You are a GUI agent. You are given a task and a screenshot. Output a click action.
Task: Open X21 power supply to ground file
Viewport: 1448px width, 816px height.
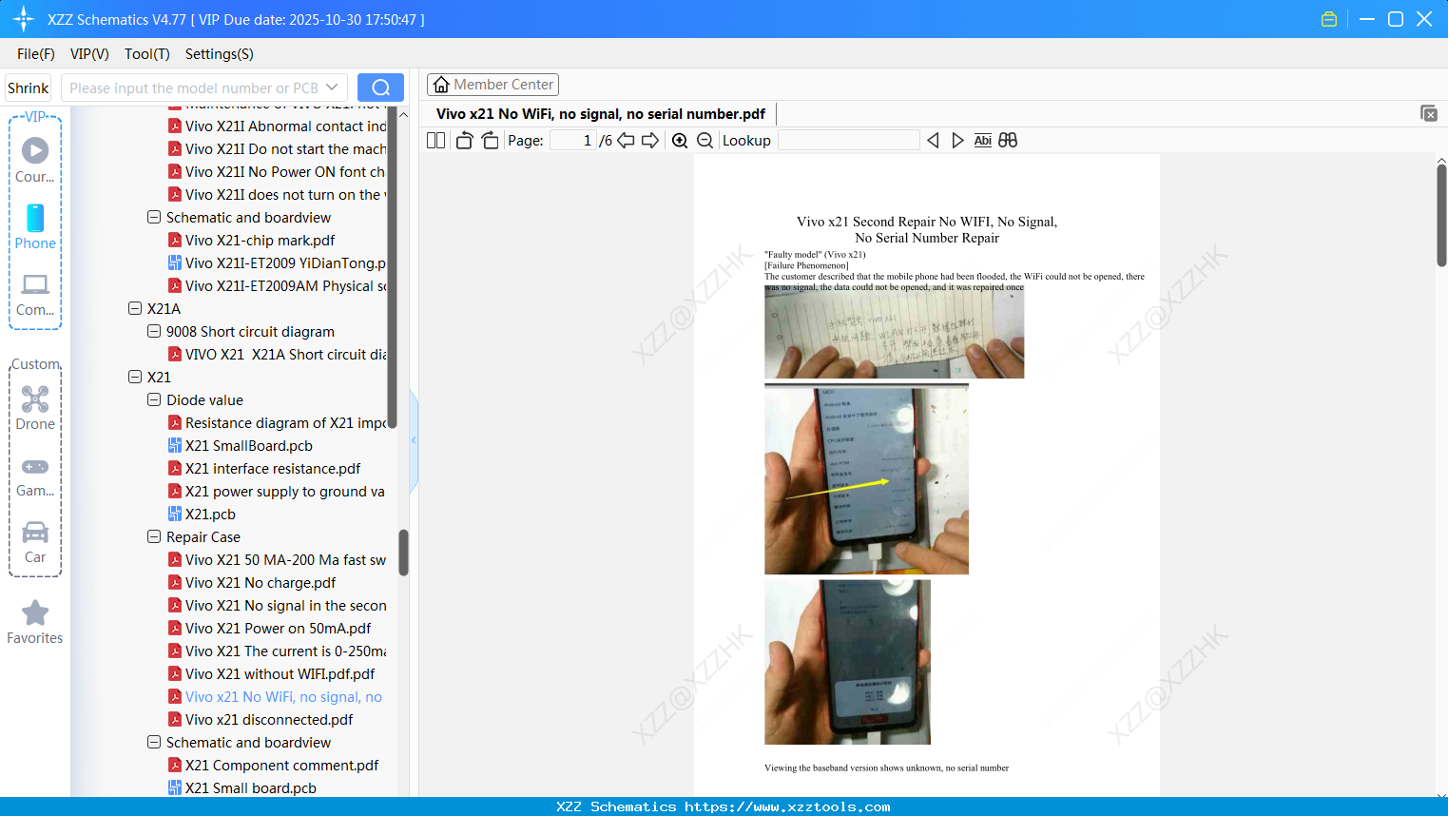tap(277, 492)
